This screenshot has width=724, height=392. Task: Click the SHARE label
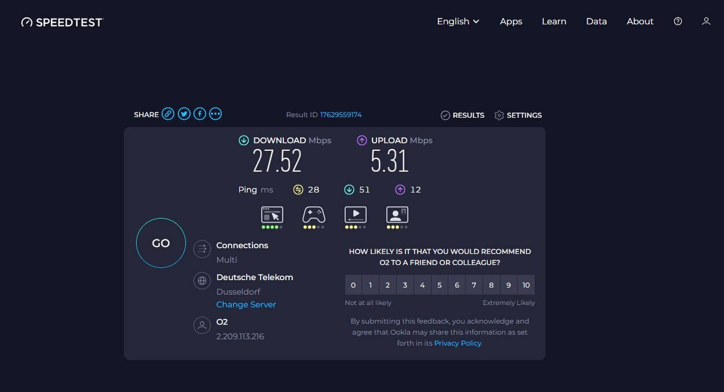pos(146,115)
